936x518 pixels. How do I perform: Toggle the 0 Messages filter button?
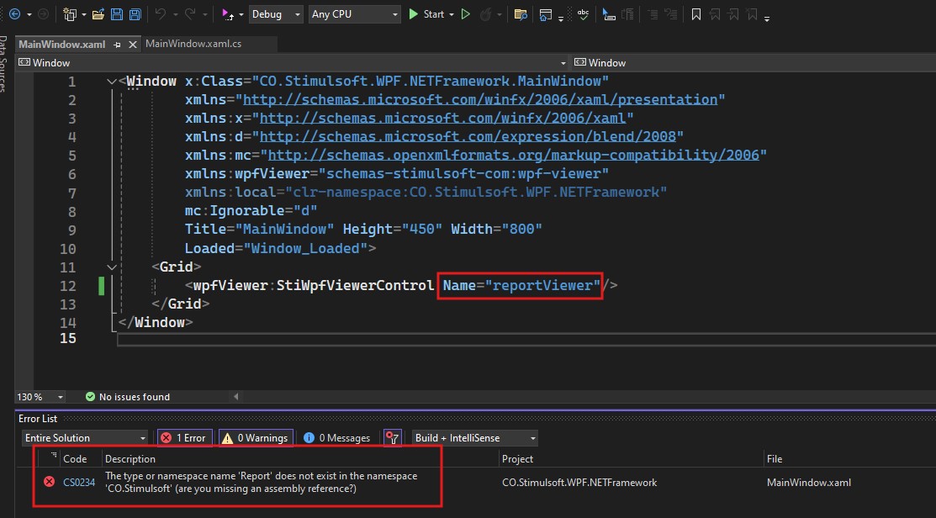point(336,438)
